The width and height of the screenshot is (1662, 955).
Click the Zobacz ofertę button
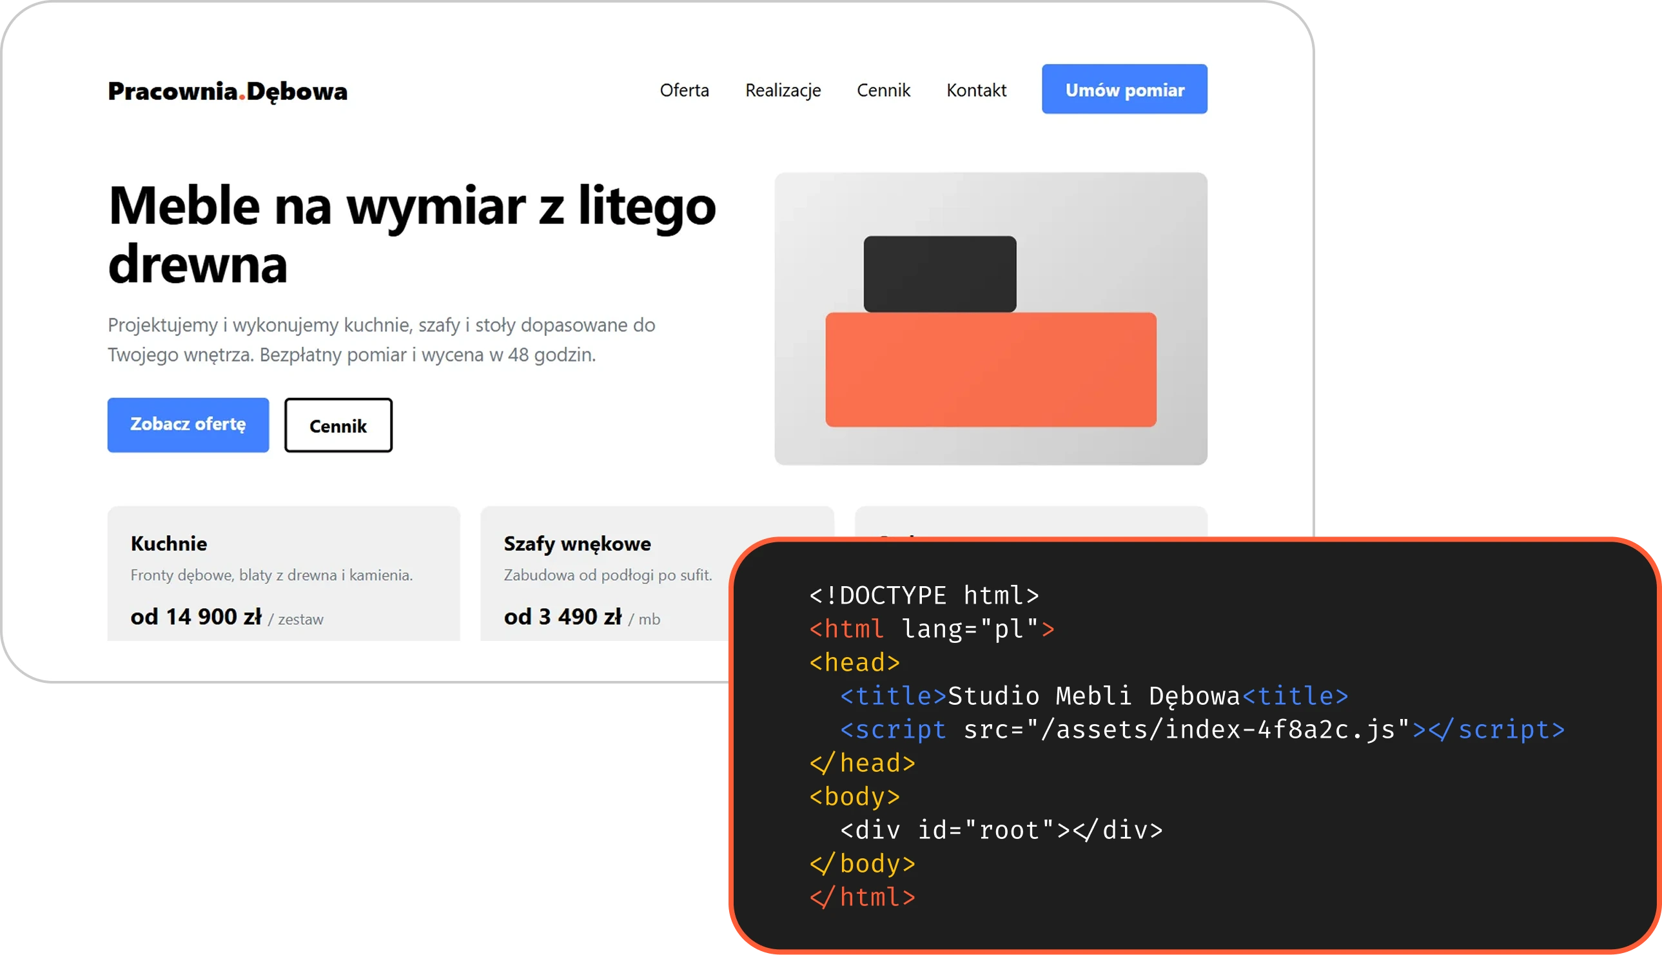[x=188, y=424]
